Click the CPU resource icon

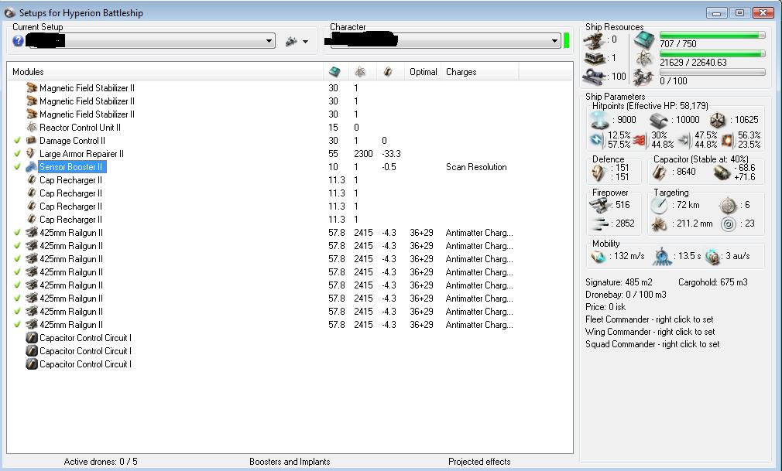644,40
